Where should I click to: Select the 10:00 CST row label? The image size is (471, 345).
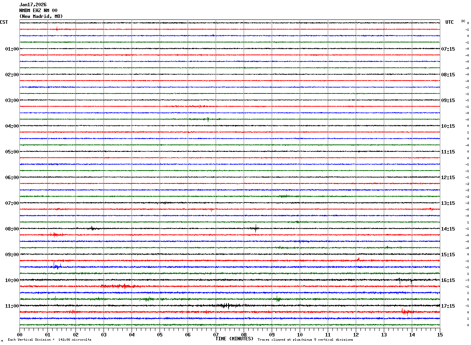[12, 280]
